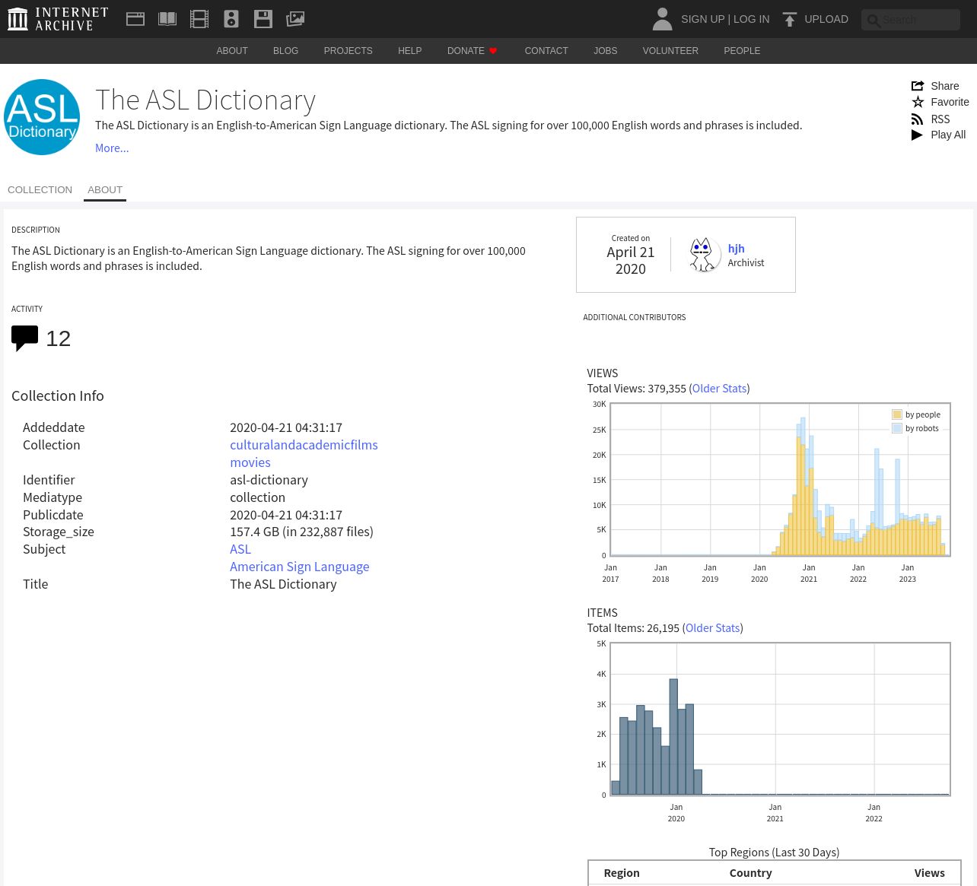The image size is (977, 886).
Task: Switch to the COLLECTION tab
Action: 40,190
